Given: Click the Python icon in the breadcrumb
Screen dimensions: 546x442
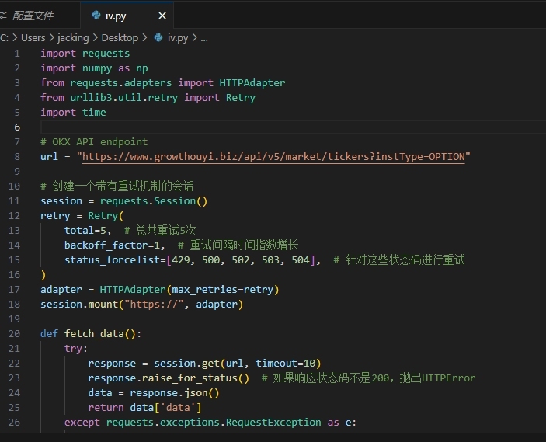Looking at the screenshot, I should pyautogui.click(x=158, y=37).
